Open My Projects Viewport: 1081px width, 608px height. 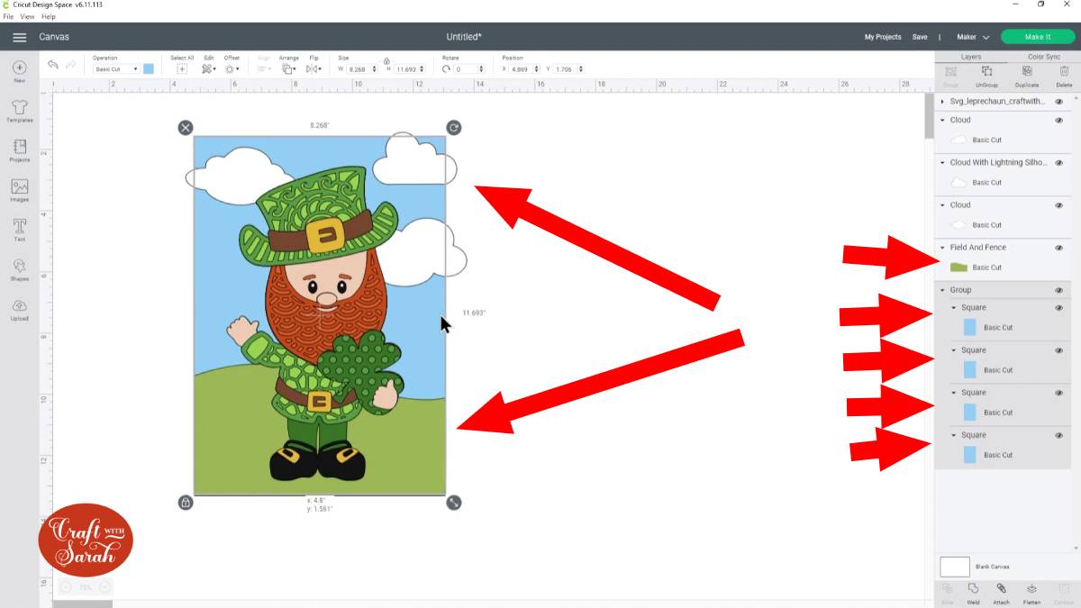[883, 37]
